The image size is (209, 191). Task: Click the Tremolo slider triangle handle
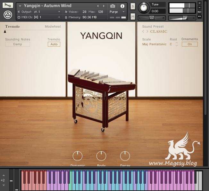point(5,31)
